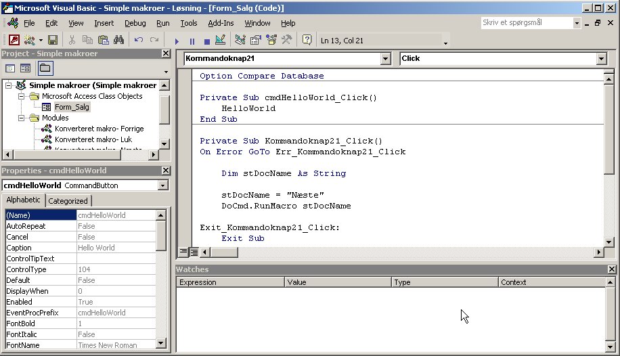Open Microsoft Access view icon in toolbar
The height and width of the screenshot is (356, 620).
tap(14, 40)
